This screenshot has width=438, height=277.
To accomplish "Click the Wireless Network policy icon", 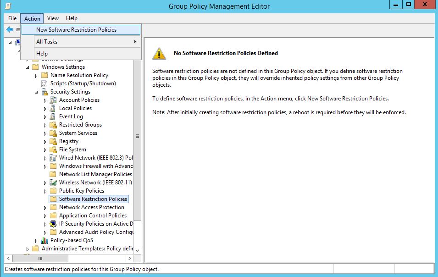I will [x=53, y=183].
